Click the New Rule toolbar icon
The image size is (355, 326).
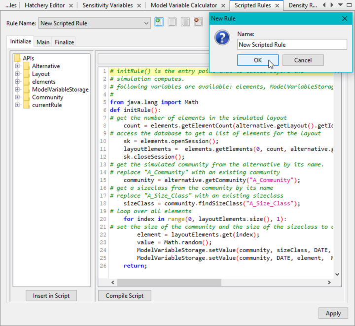159,22
